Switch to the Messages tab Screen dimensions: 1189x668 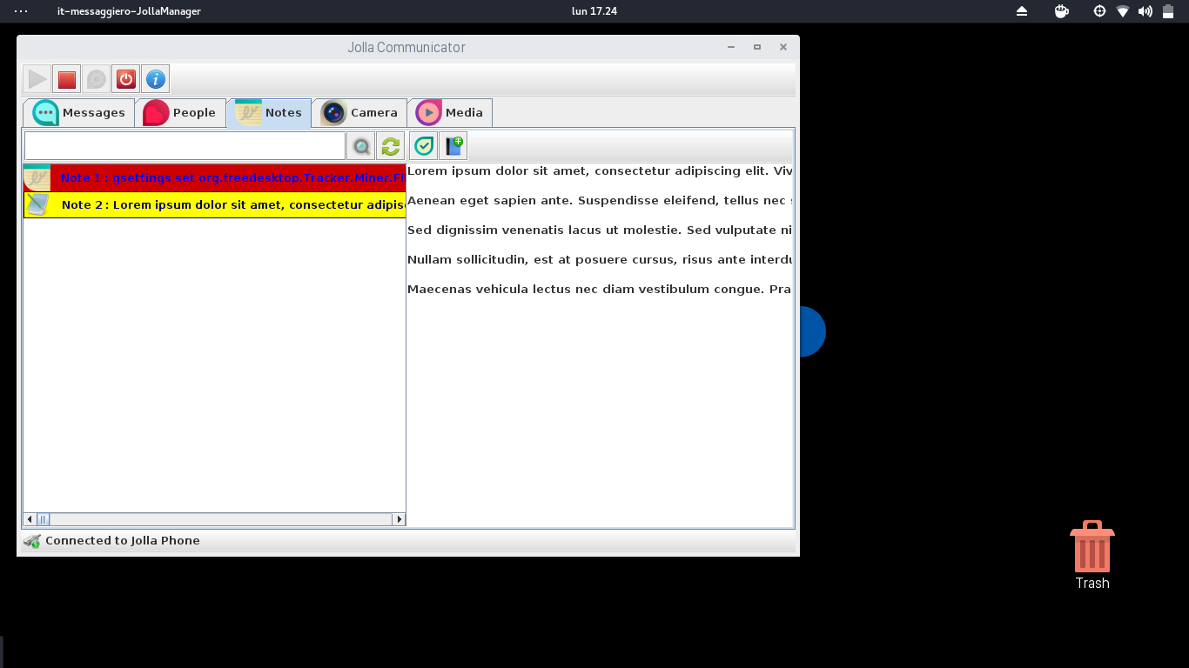[x=79, y=113]
